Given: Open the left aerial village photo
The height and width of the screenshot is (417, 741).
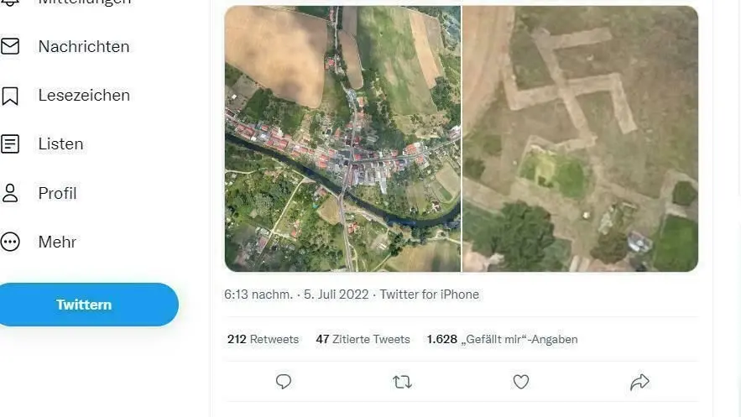Looking at the screenshot, I should (x=342, y=138).
